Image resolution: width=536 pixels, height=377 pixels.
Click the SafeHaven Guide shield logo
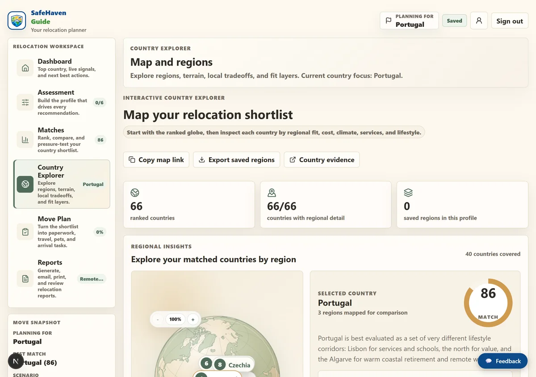(17, 21)
